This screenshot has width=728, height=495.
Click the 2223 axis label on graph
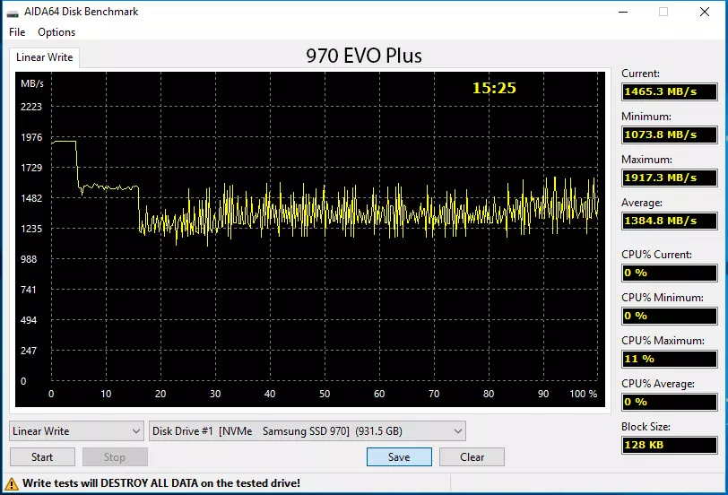[x=31, y=107]
